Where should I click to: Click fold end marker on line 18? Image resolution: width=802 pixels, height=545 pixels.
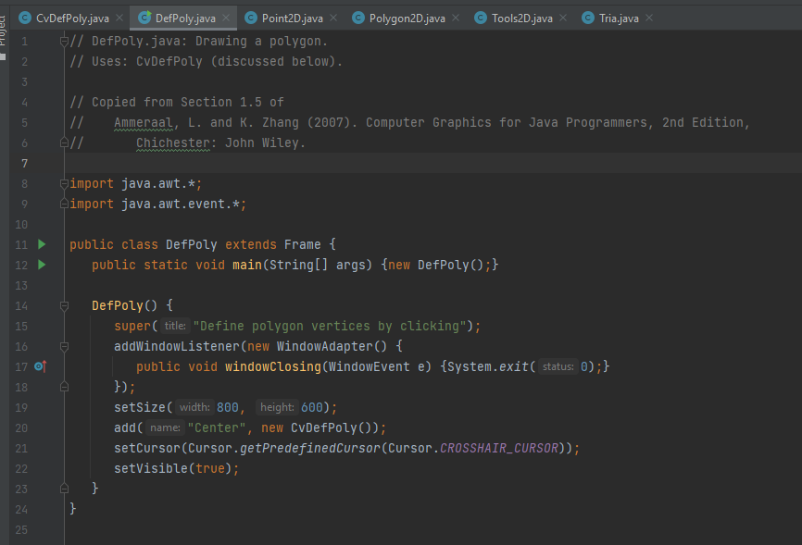(x=64, y=387)
